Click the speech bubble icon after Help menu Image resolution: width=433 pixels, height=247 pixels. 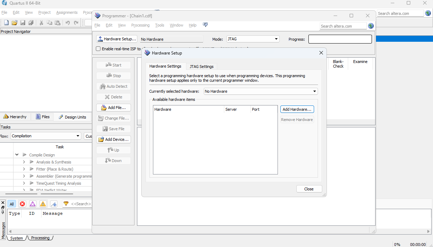click(x=205, y=25)
